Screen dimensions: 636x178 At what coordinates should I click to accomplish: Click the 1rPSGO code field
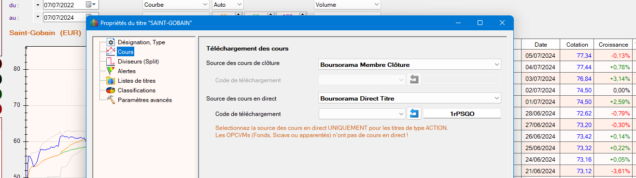click(462, 114)
